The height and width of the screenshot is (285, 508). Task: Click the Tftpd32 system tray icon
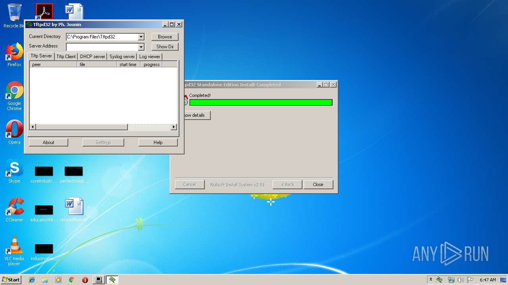pos(439,280)
